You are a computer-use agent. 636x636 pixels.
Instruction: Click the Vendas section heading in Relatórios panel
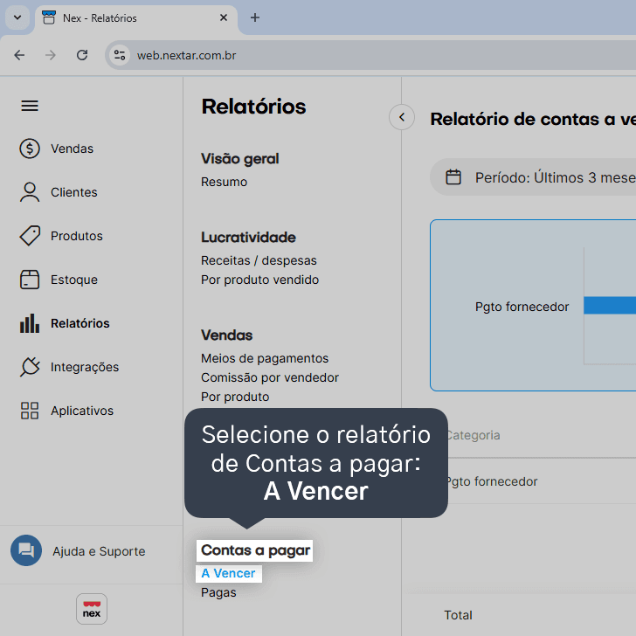[227, 335]
